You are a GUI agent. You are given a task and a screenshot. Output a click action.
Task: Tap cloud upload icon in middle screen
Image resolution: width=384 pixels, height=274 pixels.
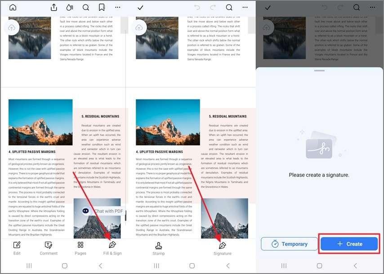(x=139, y=28)
